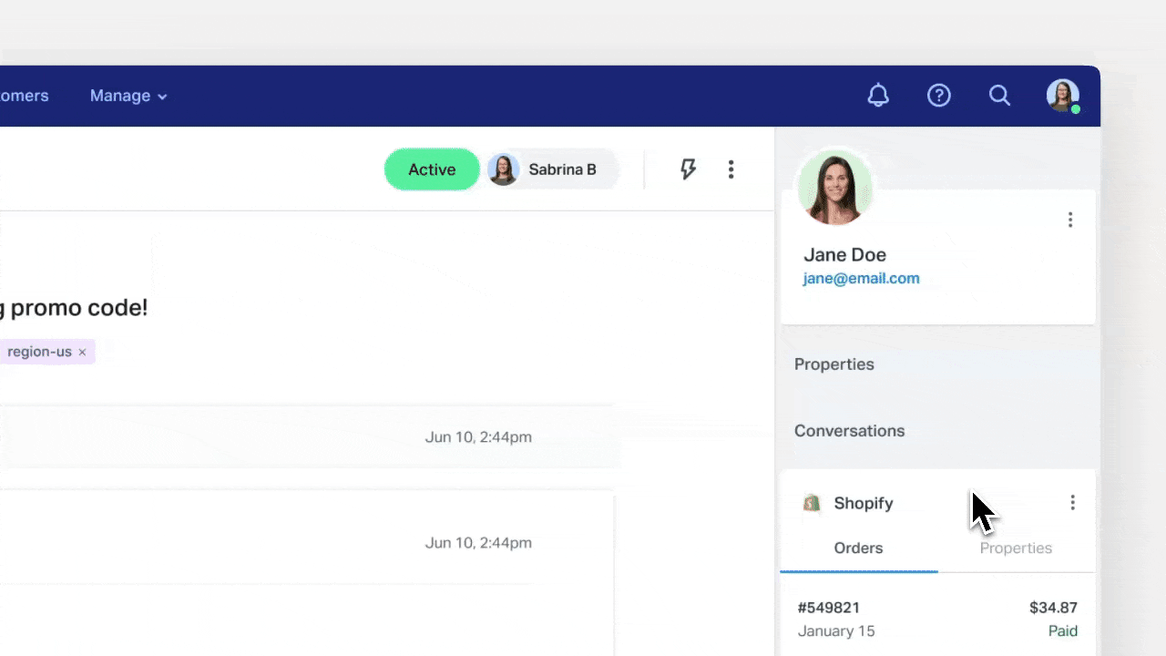Expand the Conversations section
The image size is (1166, 656).
pos(849,431)
